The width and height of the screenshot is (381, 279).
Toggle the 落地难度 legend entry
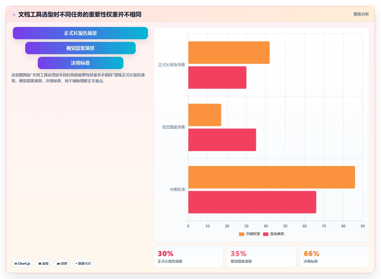click(x=274, y=234)
